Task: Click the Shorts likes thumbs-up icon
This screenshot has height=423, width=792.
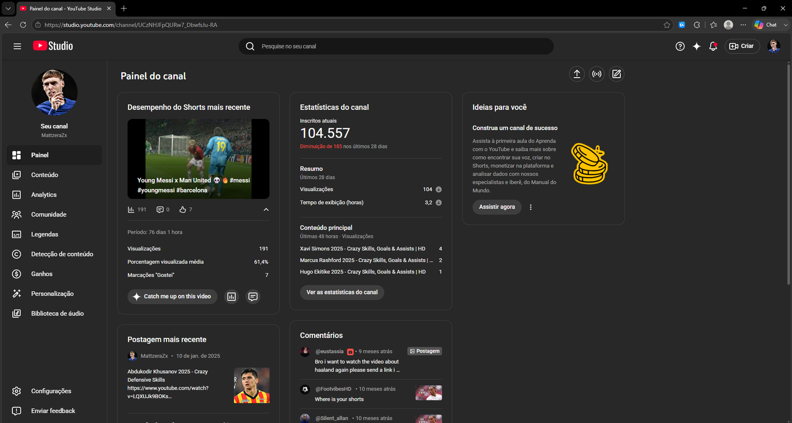Action: pyautogui.click(x=183, y=210)
